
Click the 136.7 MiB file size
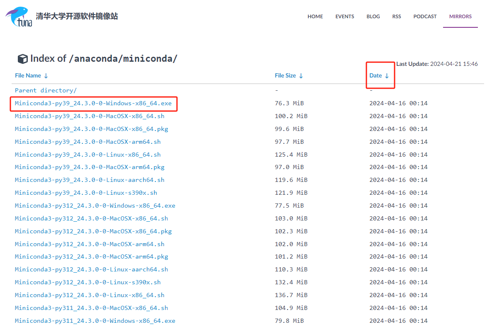click(291, 295)
